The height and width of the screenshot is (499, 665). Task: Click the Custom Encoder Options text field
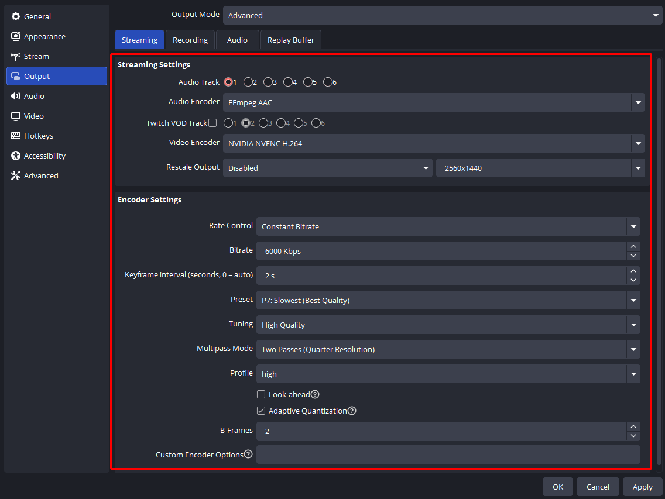tap(448, 455)
